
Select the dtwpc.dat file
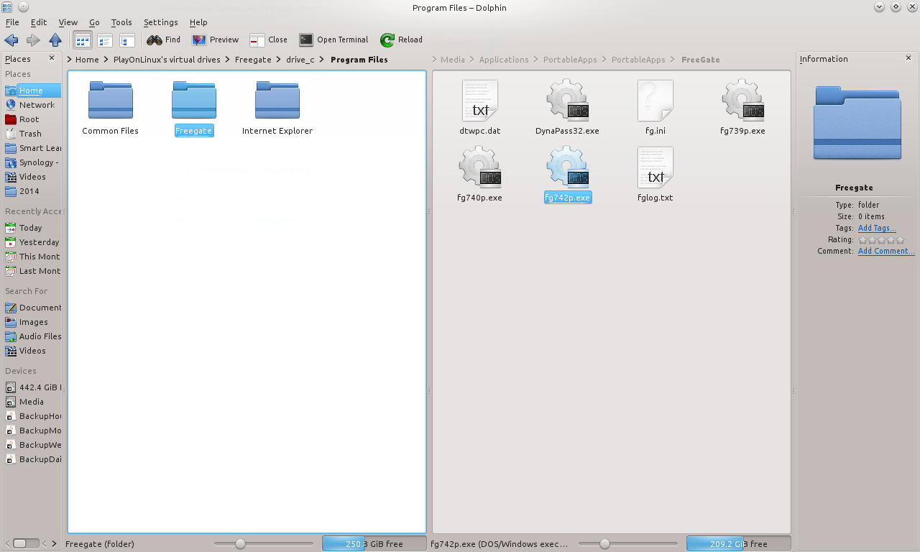tap(480, 108)
